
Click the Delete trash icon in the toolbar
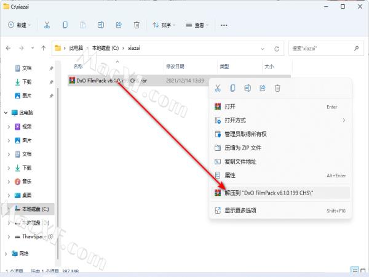tap(137, 25)
